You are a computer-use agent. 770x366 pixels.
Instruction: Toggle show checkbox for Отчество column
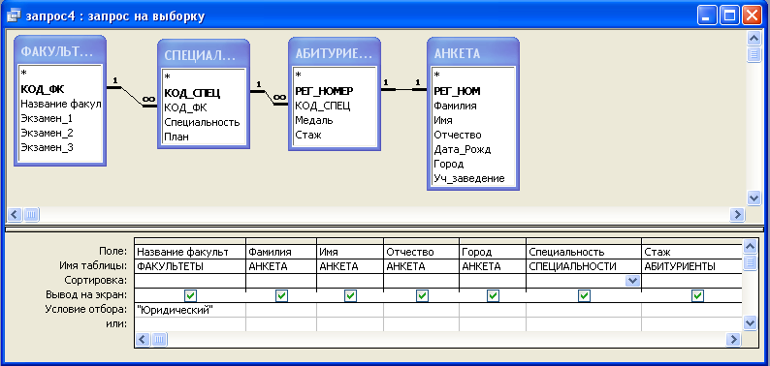point(421,295)
